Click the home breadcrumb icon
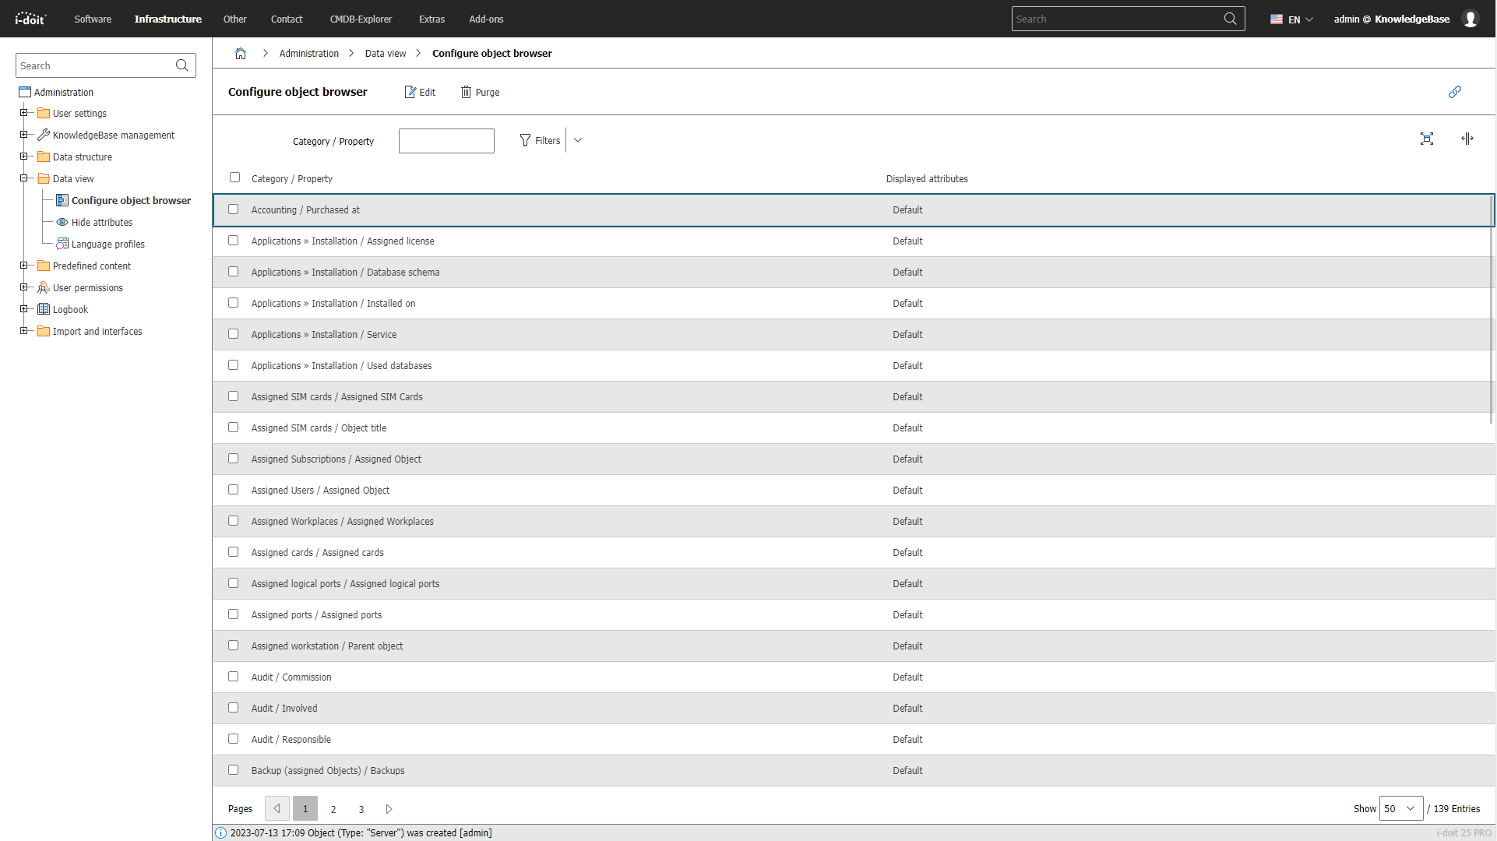1497x841 pixels. pyautogui.click(x=241, y=54)
